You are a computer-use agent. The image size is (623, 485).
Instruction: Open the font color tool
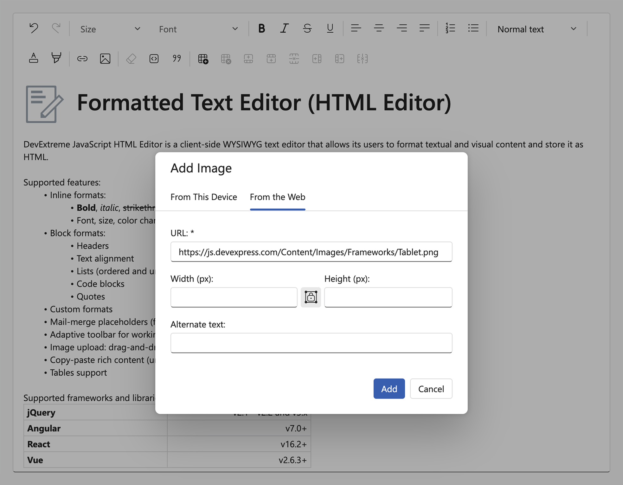(33, 58)
